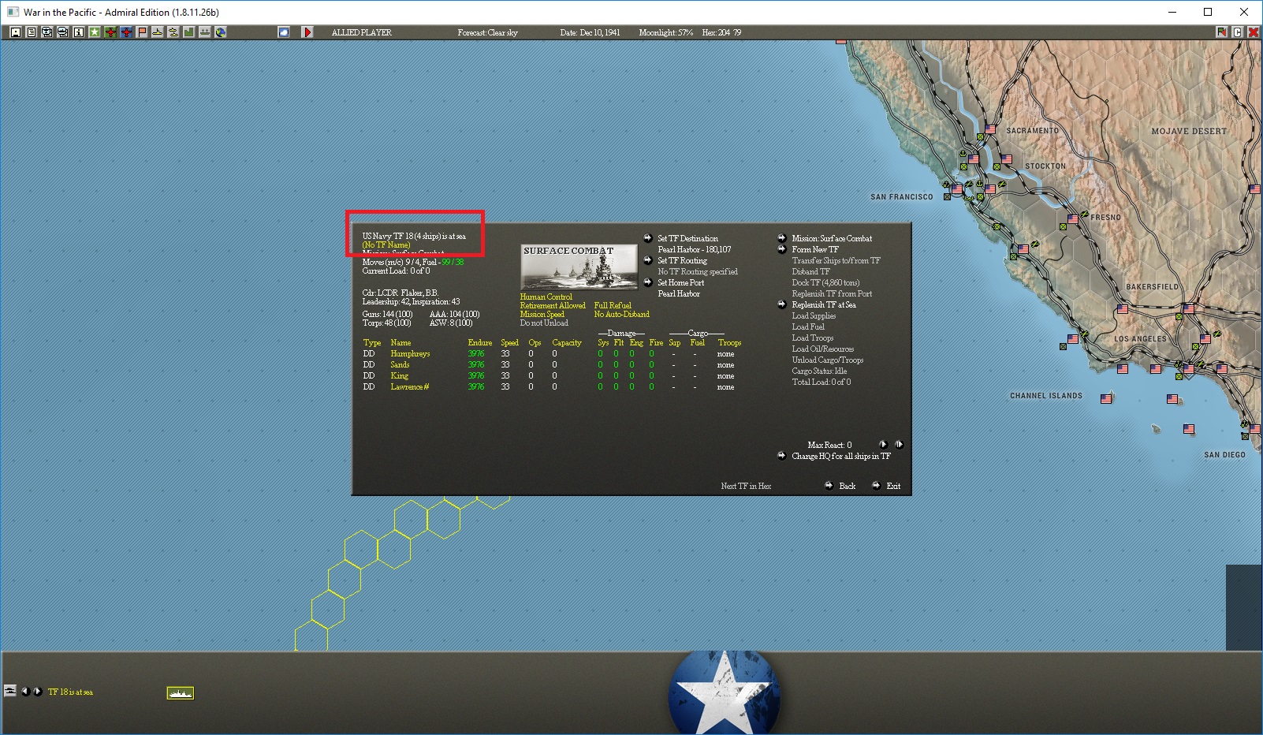
Task: Increase Max React with the right arrow
Action: click(899, 445)
